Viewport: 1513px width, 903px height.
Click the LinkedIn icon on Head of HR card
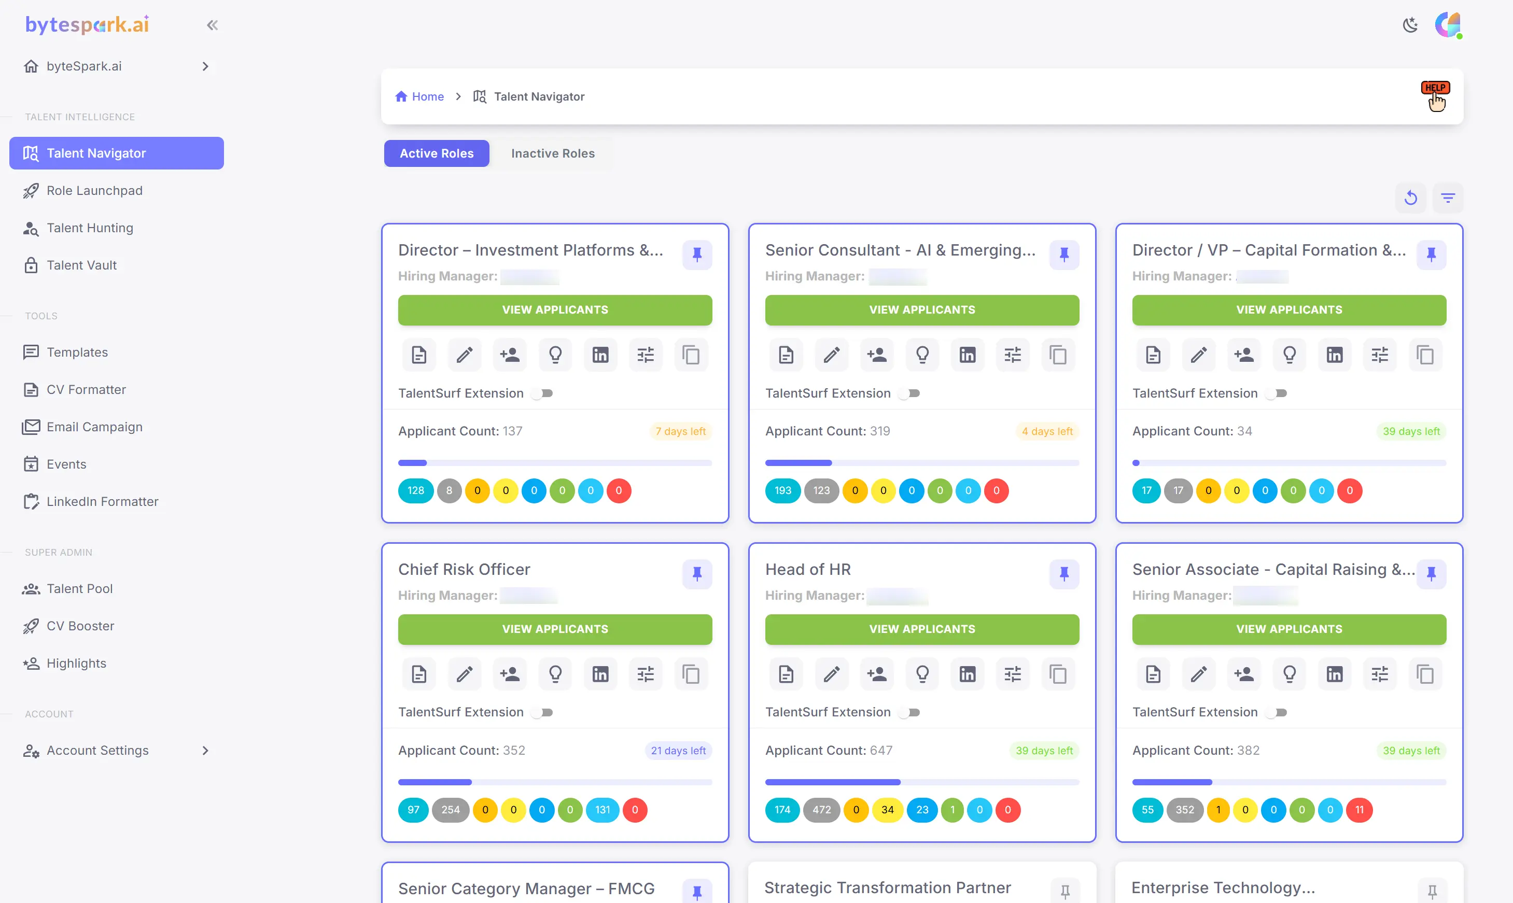click(x=967, y=673)
